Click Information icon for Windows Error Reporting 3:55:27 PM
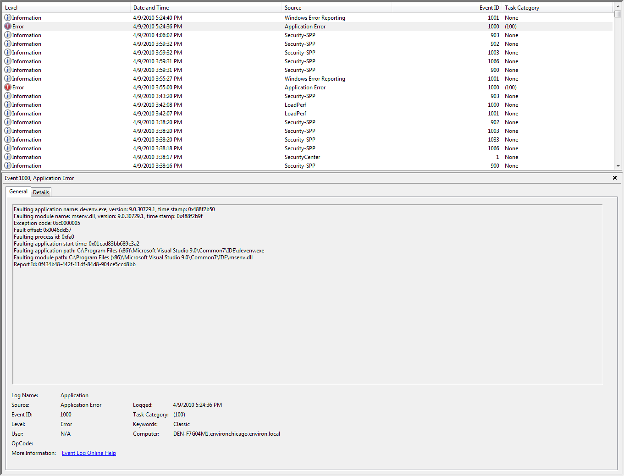 pos(8,79)
